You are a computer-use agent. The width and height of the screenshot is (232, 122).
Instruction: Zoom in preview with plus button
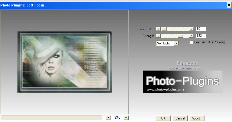pyautogui.click(x=108, y=118)
